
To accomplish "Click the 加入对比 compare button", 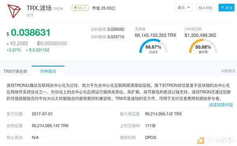I will tap(205, 8).
